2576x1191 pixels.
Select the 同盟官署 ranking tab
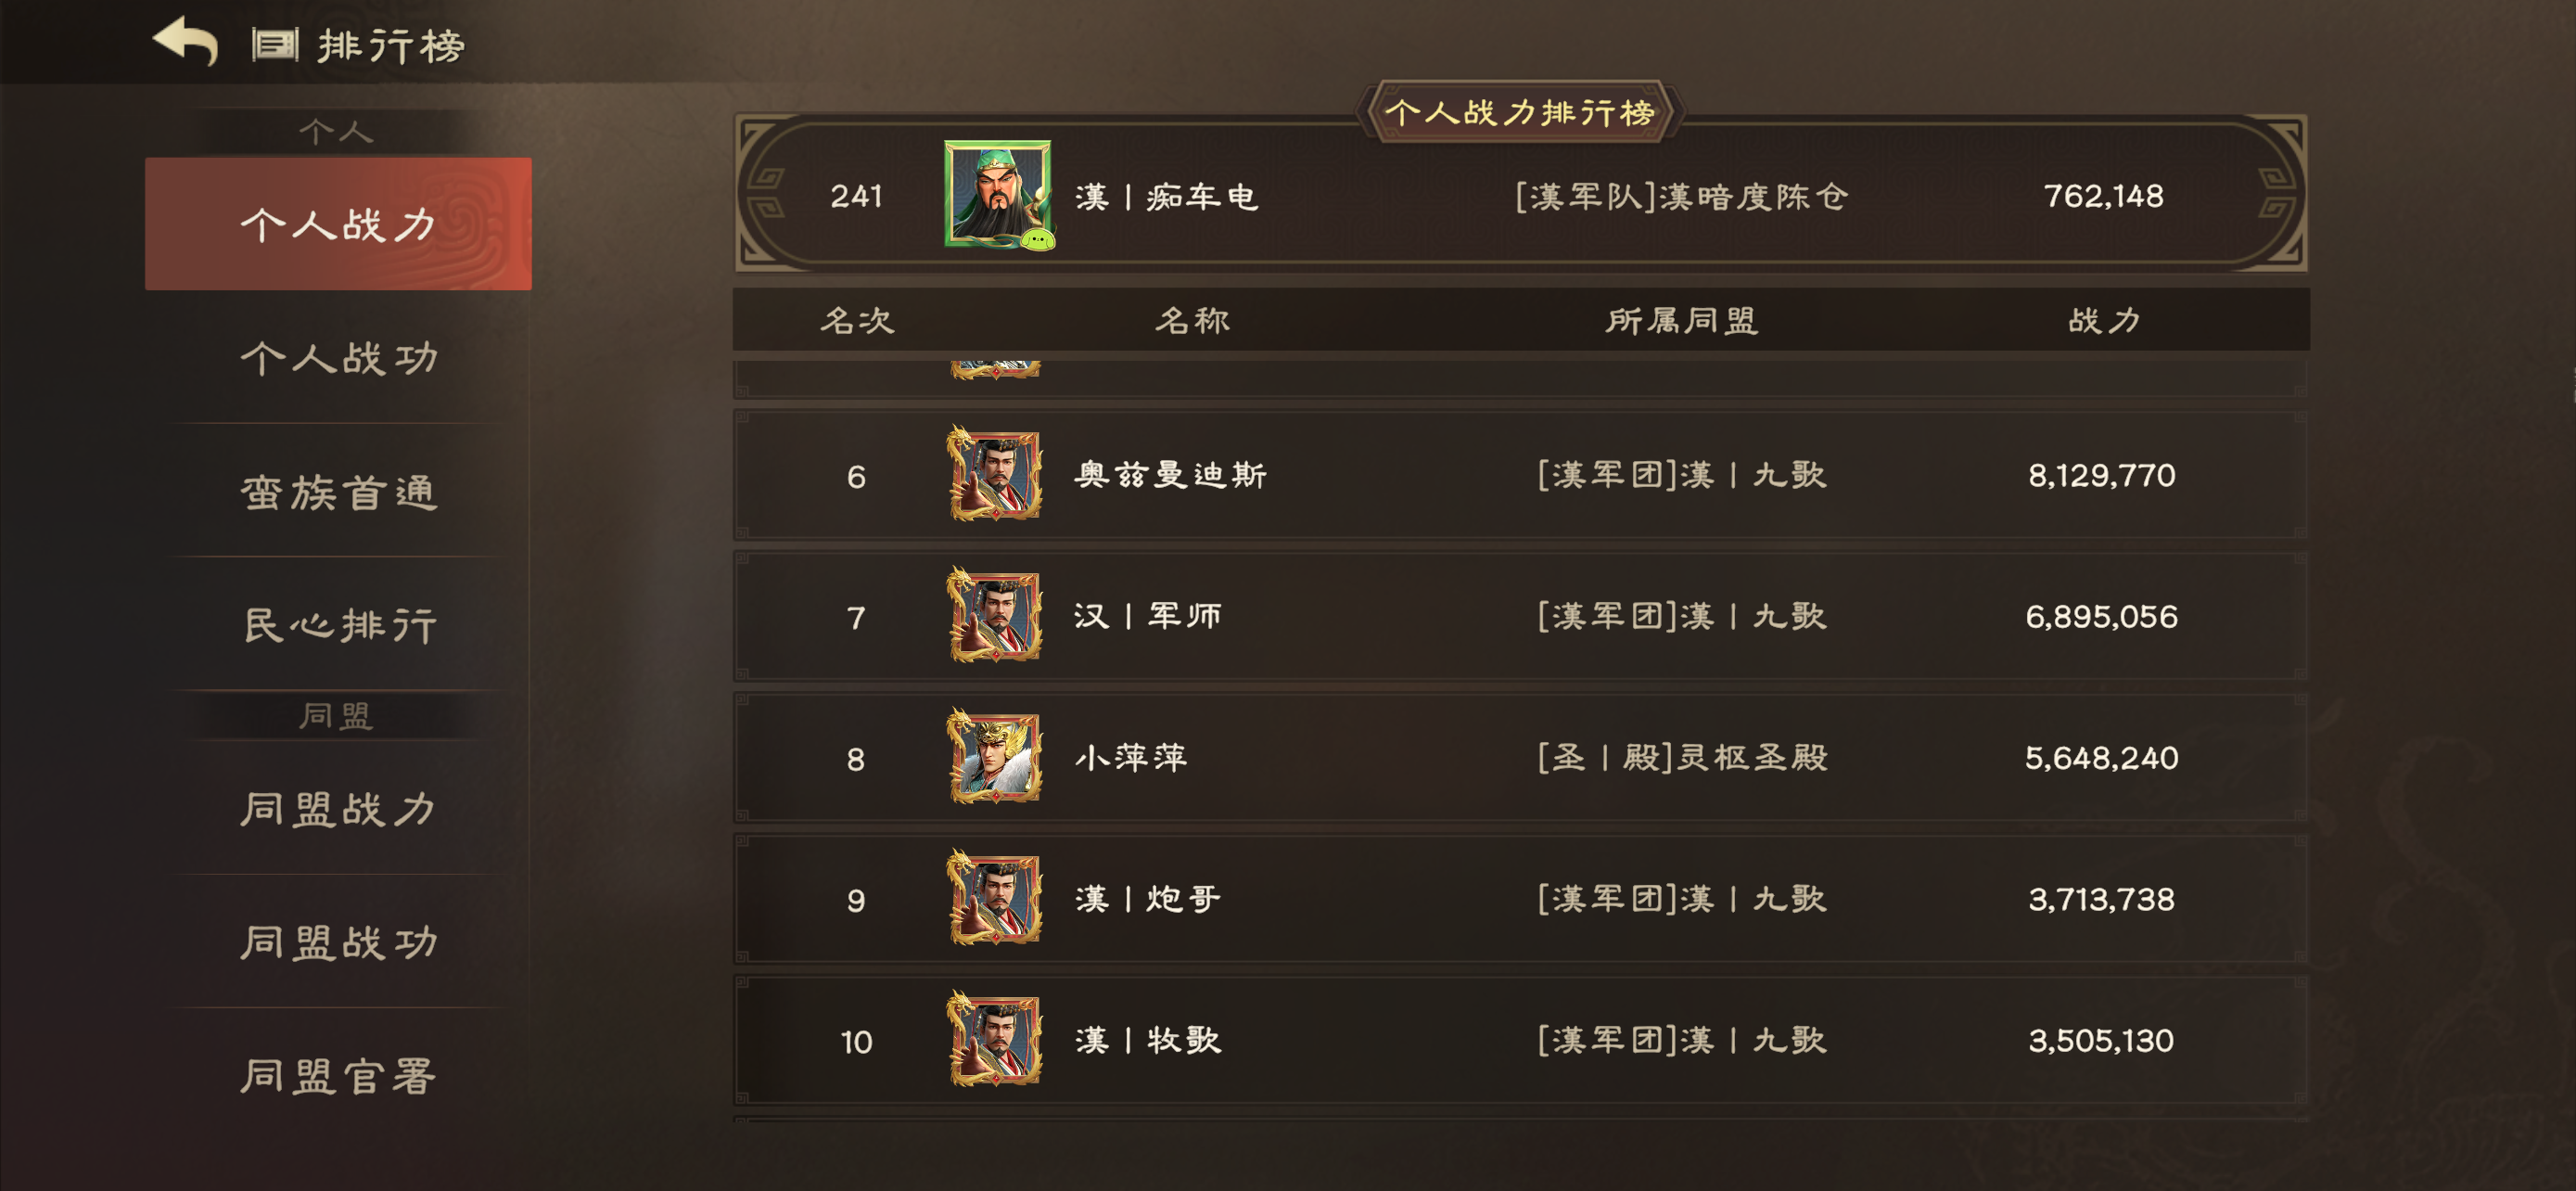[338, 1076]
